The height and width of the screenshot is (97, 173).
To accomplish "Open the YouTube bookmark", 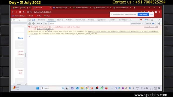I will (x=38, y=16).
